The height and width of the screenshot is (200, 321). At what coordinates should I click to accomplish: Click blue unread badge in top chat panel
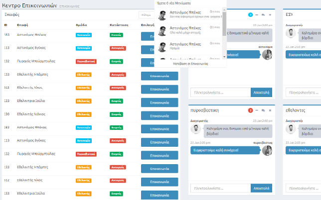tap(250, 14)
